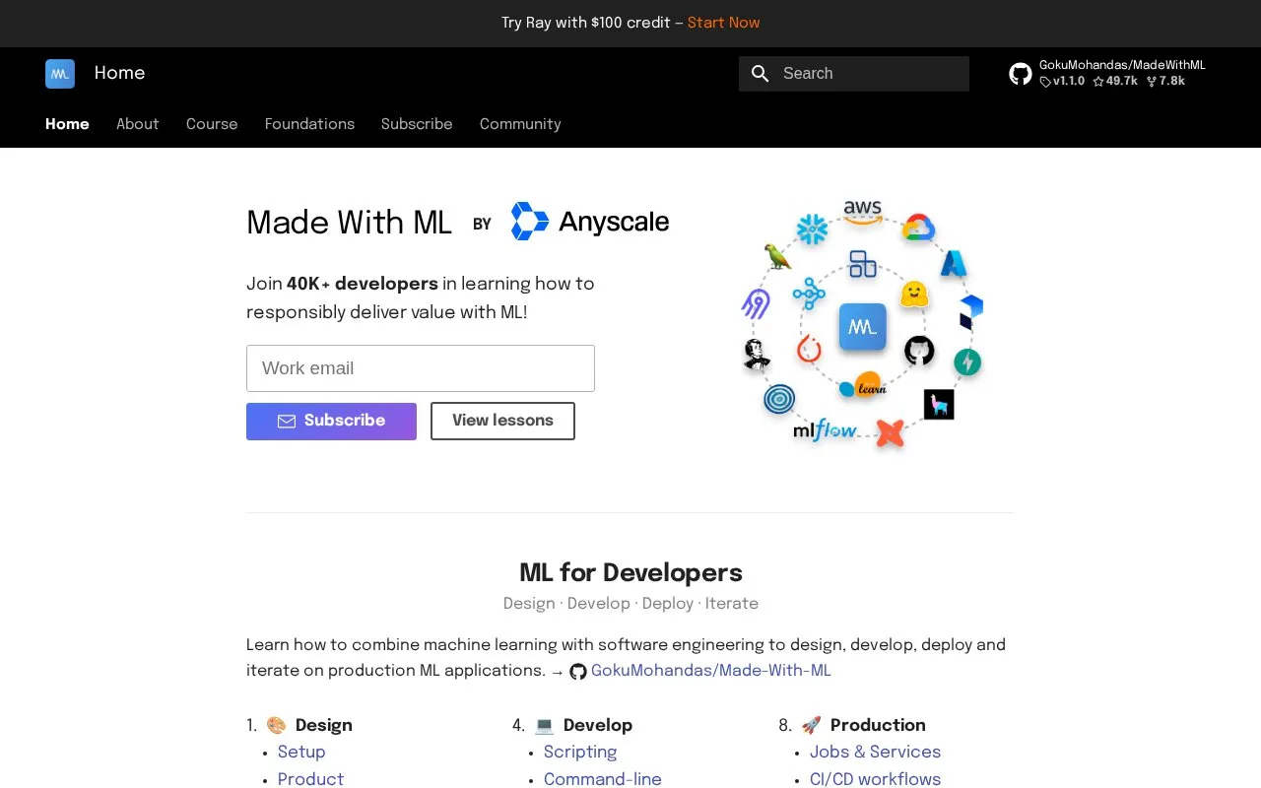1261x788 pixels.
Task: Click the Work email input field
Action: 421,368
